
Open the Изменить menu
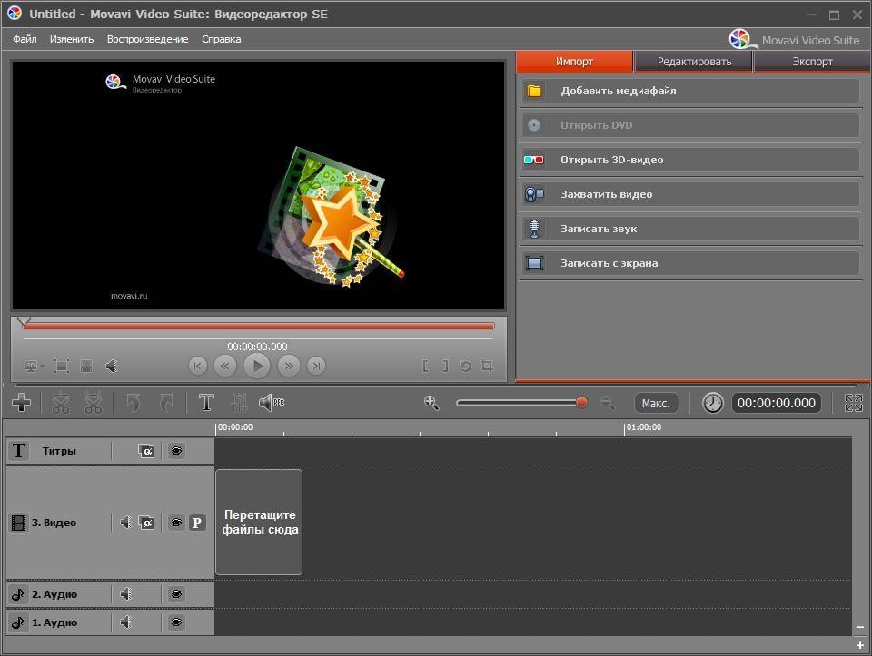pyautogui.click(x=72, y=39)
